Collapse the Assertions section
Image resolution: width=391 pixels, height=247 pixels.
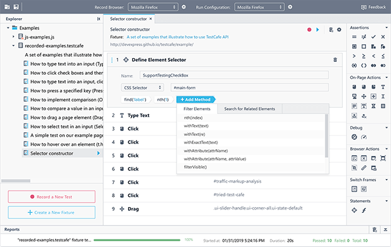387,27
